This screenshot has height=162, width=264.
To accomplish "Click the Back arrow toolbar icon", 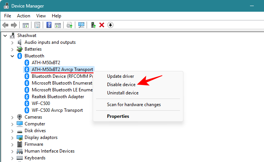I will point(5,25).
